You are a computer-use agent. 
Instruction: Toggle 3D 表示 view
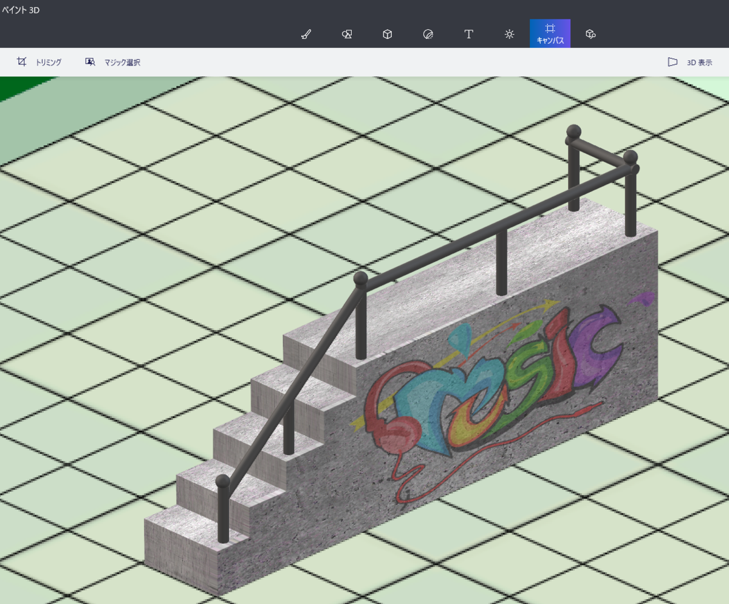pos(690,62)
